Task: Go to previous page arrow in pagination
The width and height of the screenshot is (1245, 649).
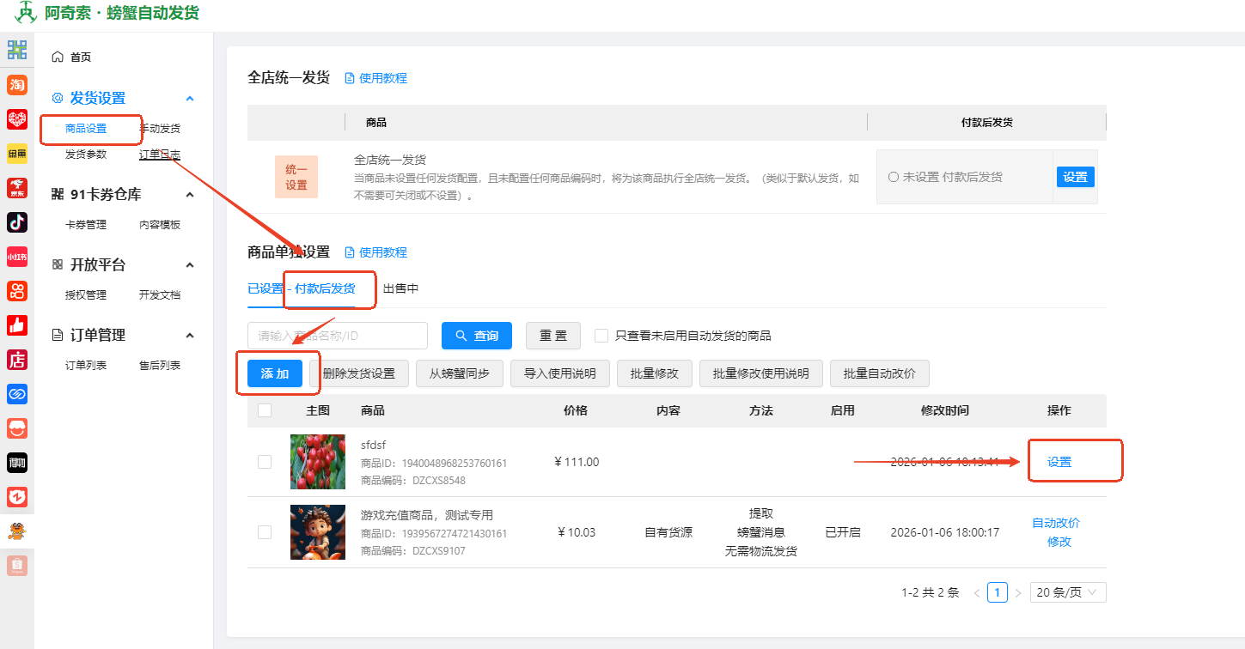Action: (977, 592)
